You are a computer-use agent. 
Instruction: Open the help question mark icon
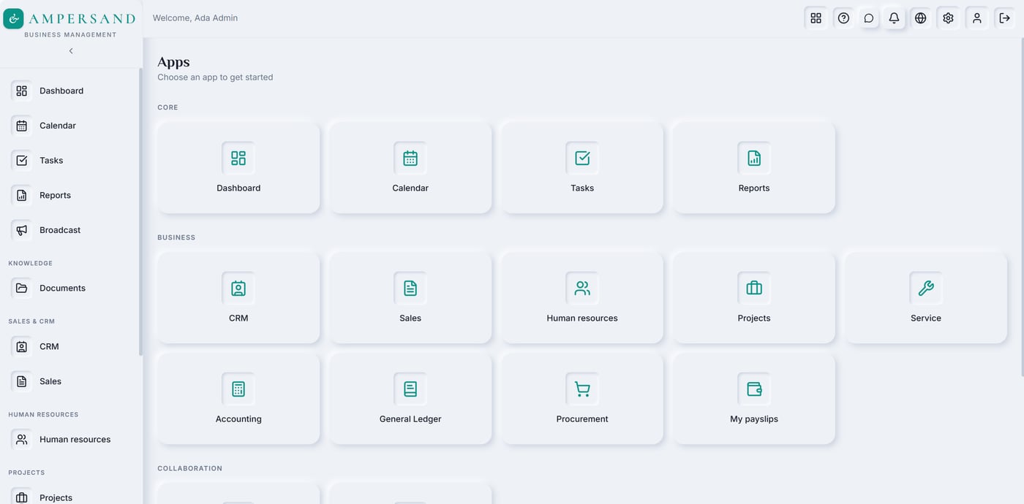click(x=844, y=18)
